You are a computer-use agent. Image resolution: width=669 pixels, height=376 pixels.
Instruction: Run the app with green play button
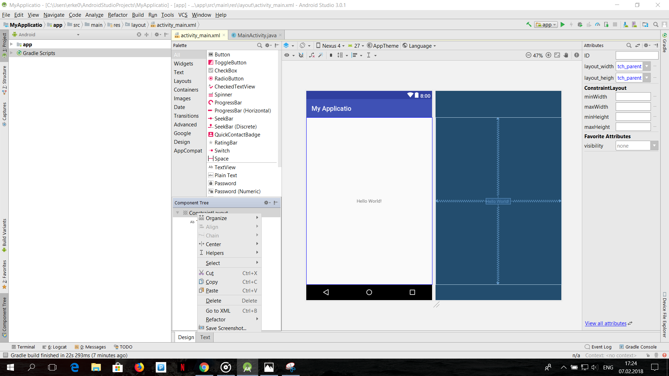pos(562,25)
